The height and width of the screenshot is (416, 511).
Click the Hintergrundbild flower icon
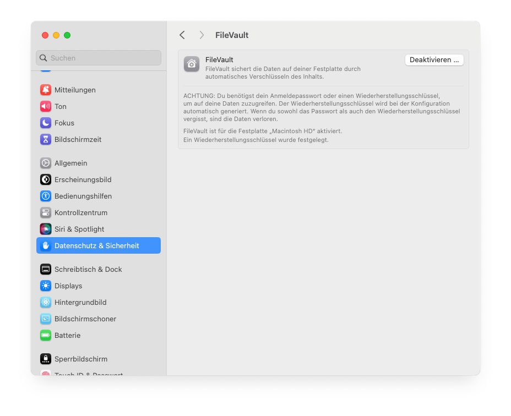click(46, 302)
